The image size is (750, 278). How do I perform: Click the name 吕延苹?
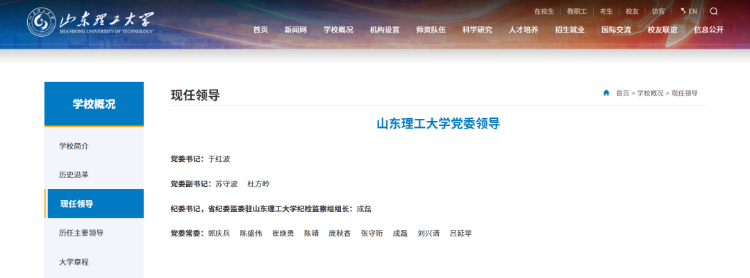[x=460, y=234]
